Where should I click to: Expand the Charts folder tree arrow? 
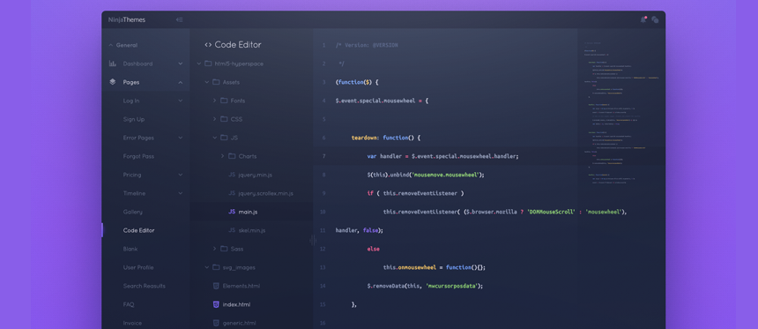click(222, 156)
